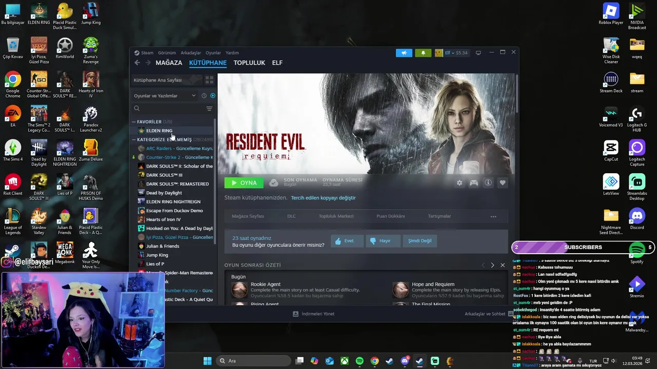The image size is (657, 369).
Task: Sort library by recent activity clock icon
Action: [204, 96]
